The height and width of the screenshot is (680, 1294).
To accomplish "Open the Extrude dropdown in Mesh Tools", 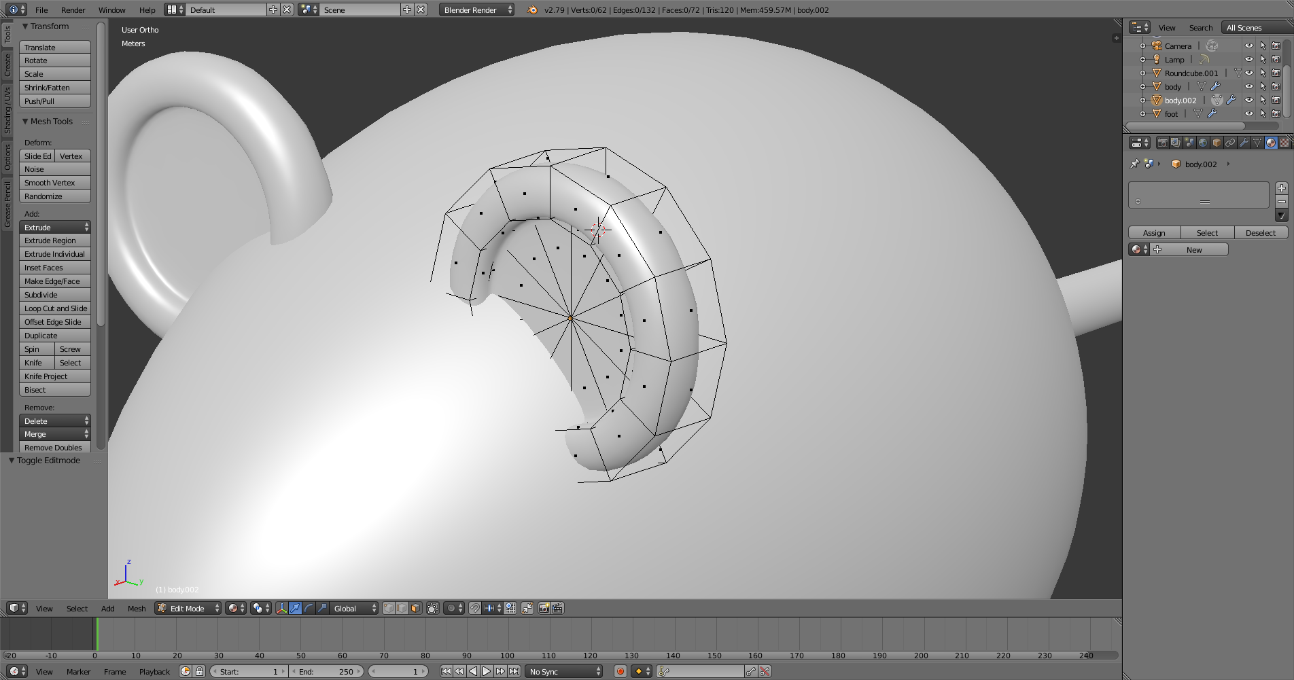I will pyautogui.click(x=55, y=228).
